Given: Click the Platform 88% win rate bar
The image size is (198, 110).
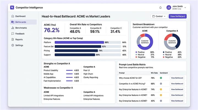Looking at the screenshot, I should [x=79, y=42].
